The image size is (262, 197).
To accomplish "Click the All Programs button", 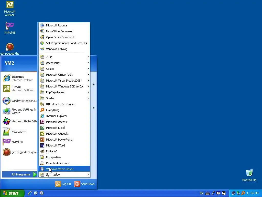I will 19,174.
